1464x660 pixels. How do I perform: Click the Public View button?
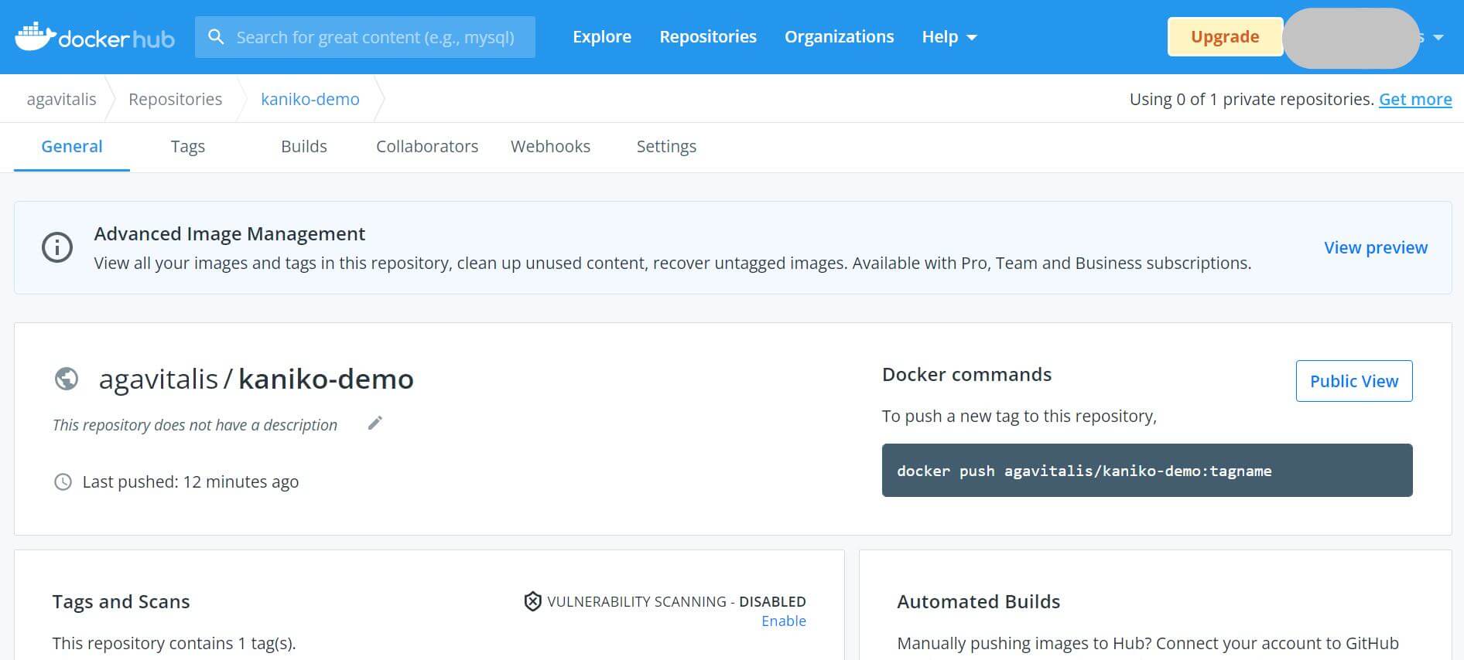(1354, 381)
